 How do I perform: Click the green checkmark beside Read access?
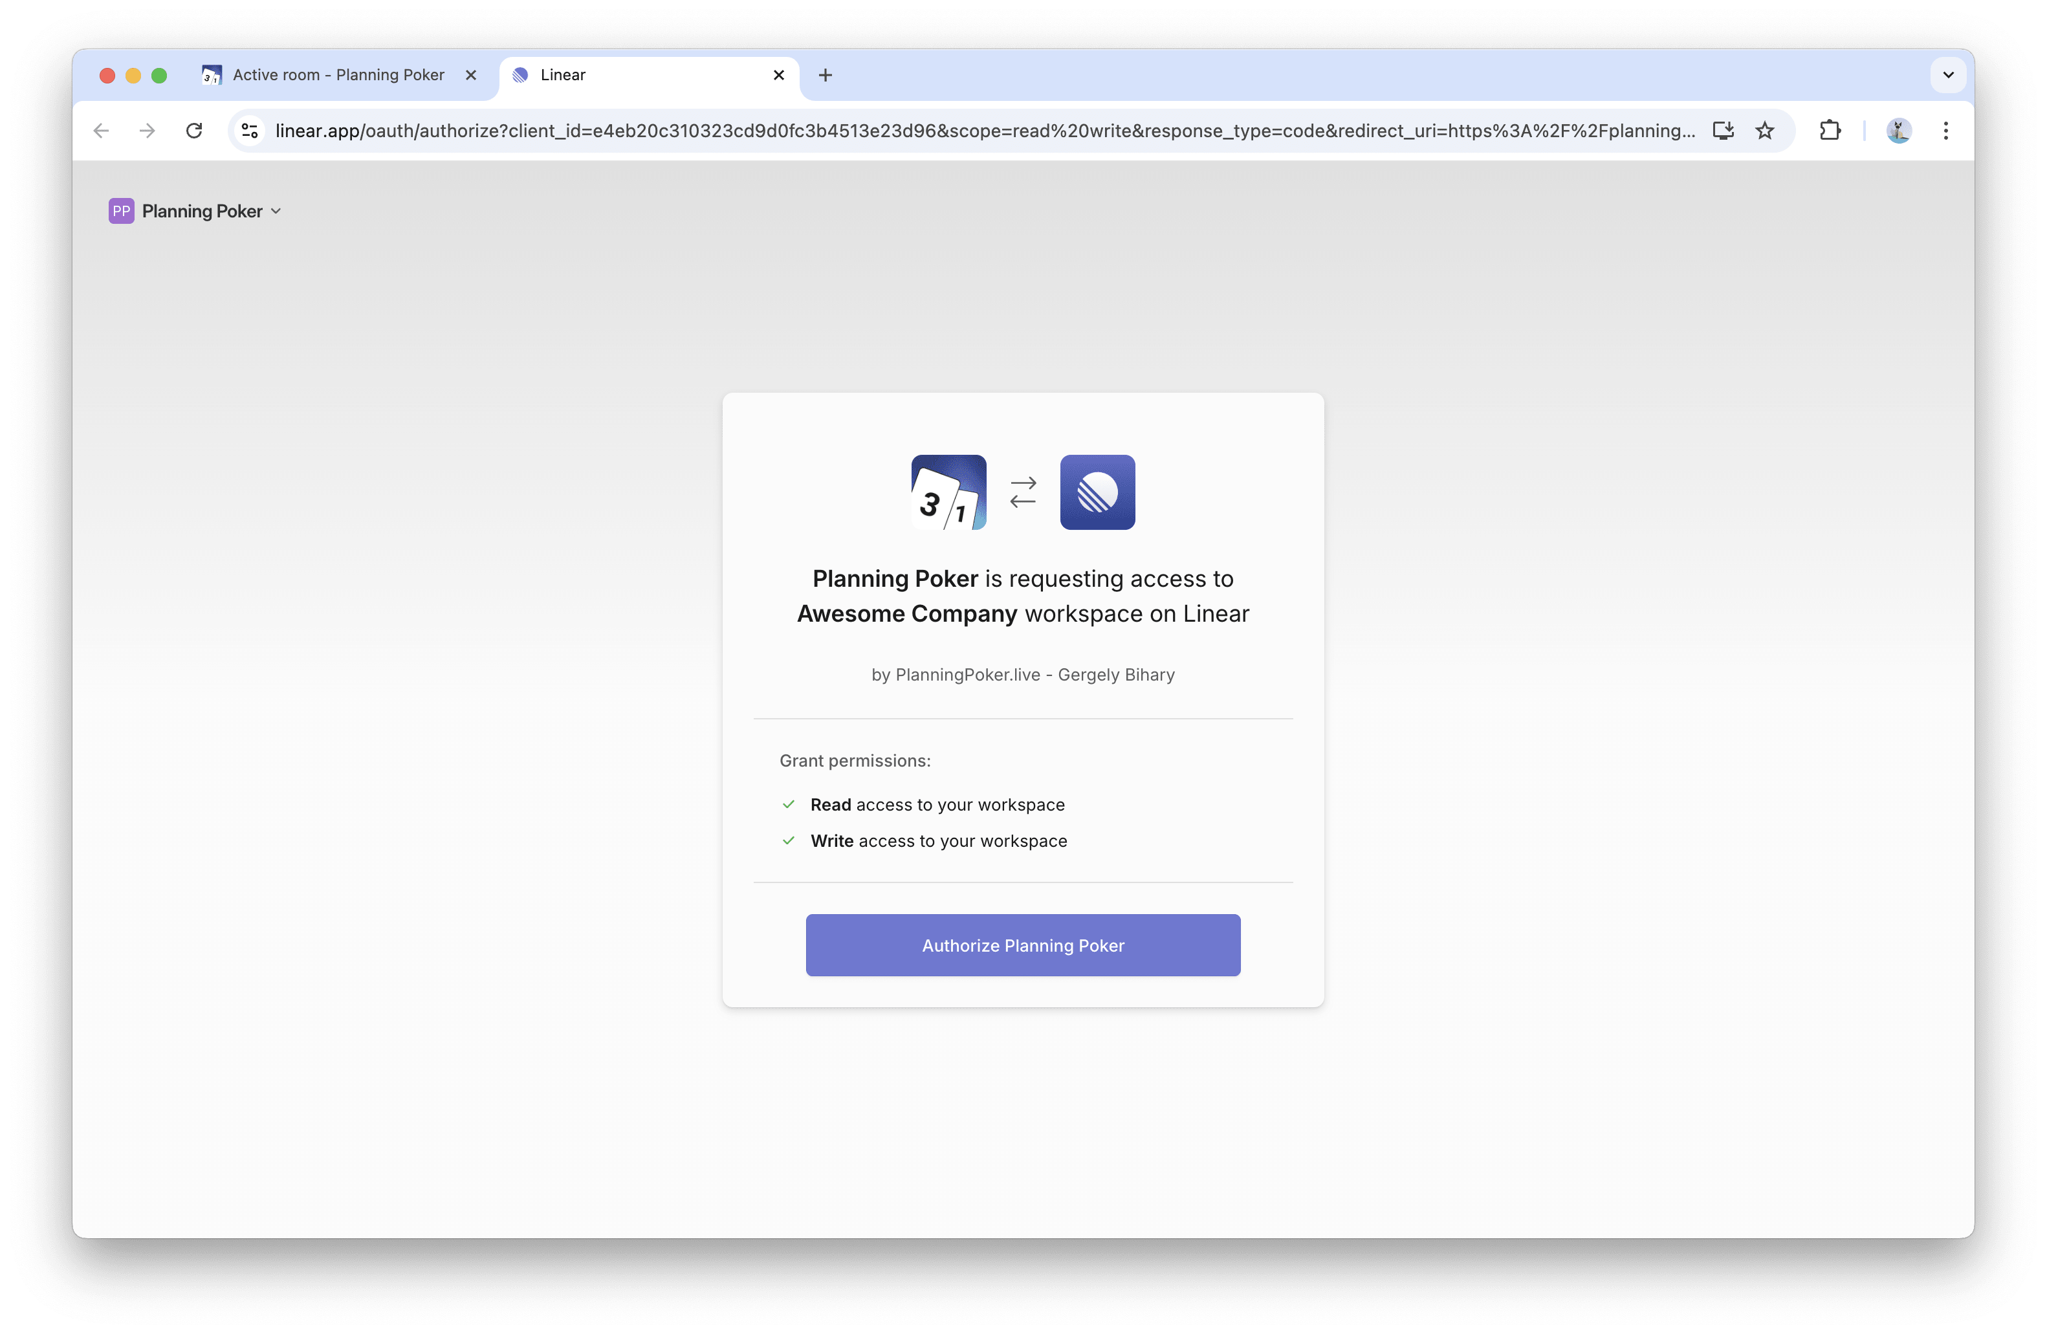(789, 804)
